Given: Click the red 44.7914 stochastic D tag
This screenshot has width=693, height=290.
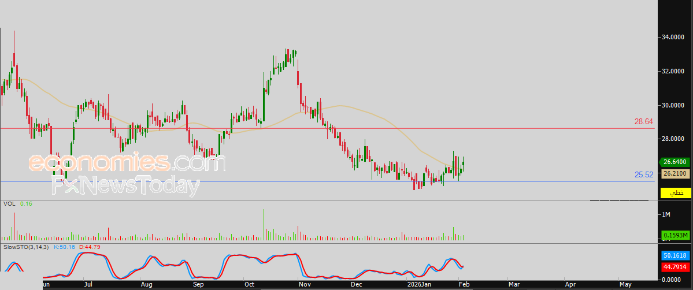Looking at the screenshot, I should click(675, 267).
